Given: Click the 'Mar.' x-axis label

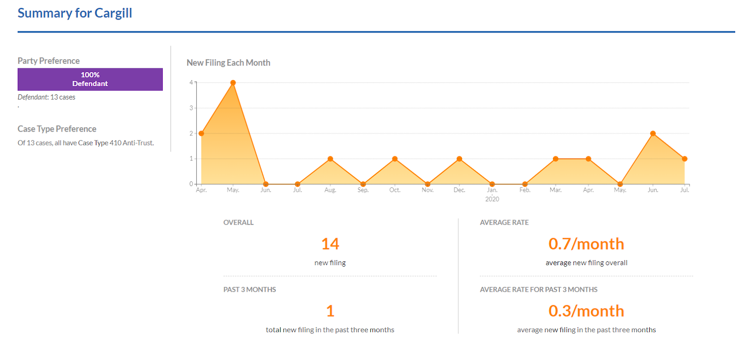Looking at the screenshot, I should pyautogui.click(x=556, y=190).
